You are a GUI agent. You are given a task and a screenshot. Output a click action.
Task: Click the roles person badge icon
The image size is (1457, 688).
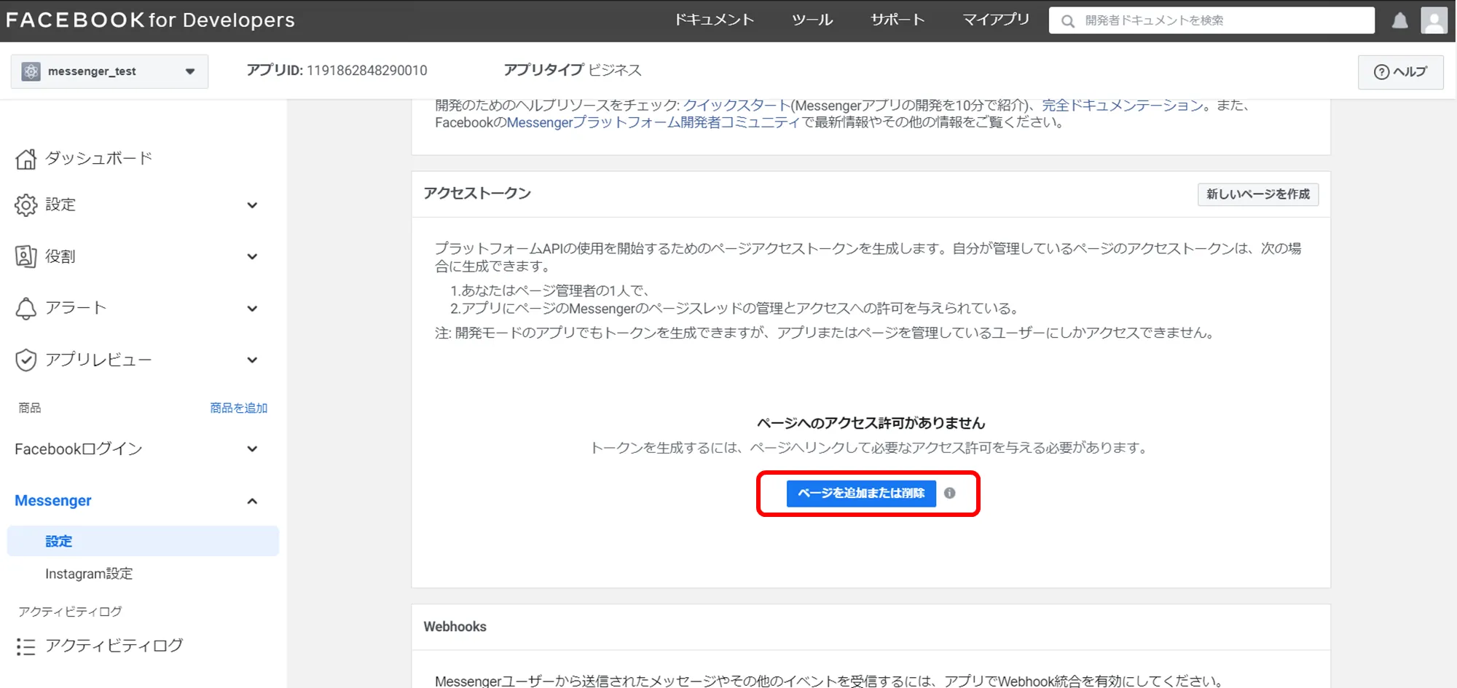(x=25, y=256)
